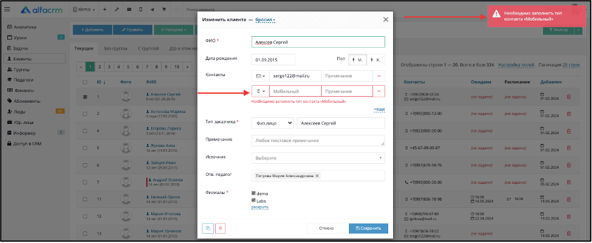
Task: Click the mobile phone icon in top toolbar
Action: 140,10
